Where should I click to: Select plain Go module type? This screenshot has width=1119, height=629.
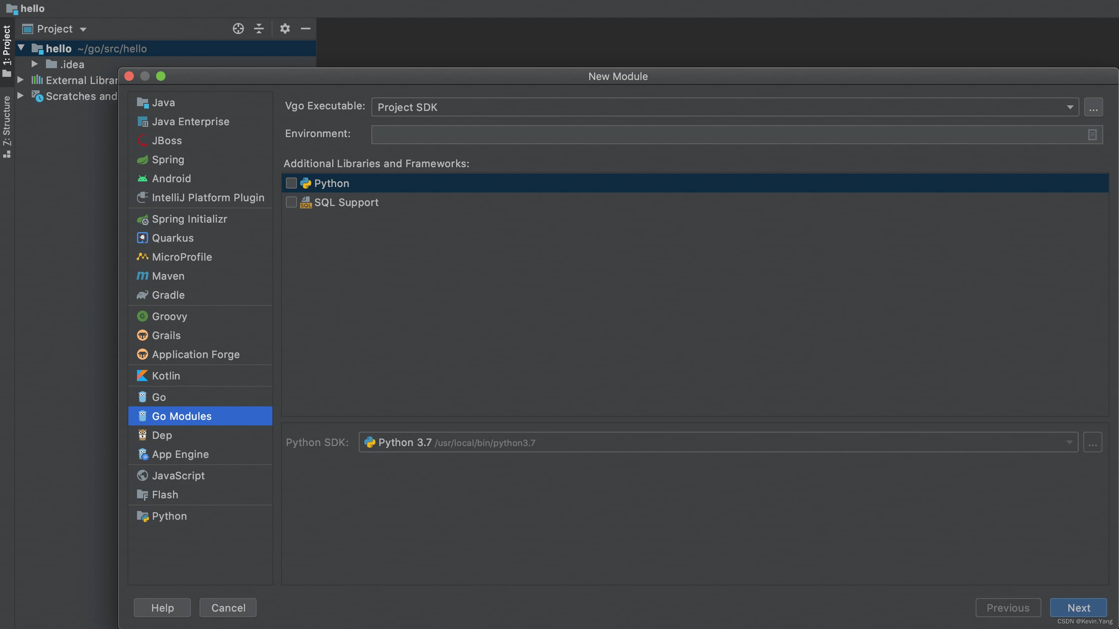point(200,397)
